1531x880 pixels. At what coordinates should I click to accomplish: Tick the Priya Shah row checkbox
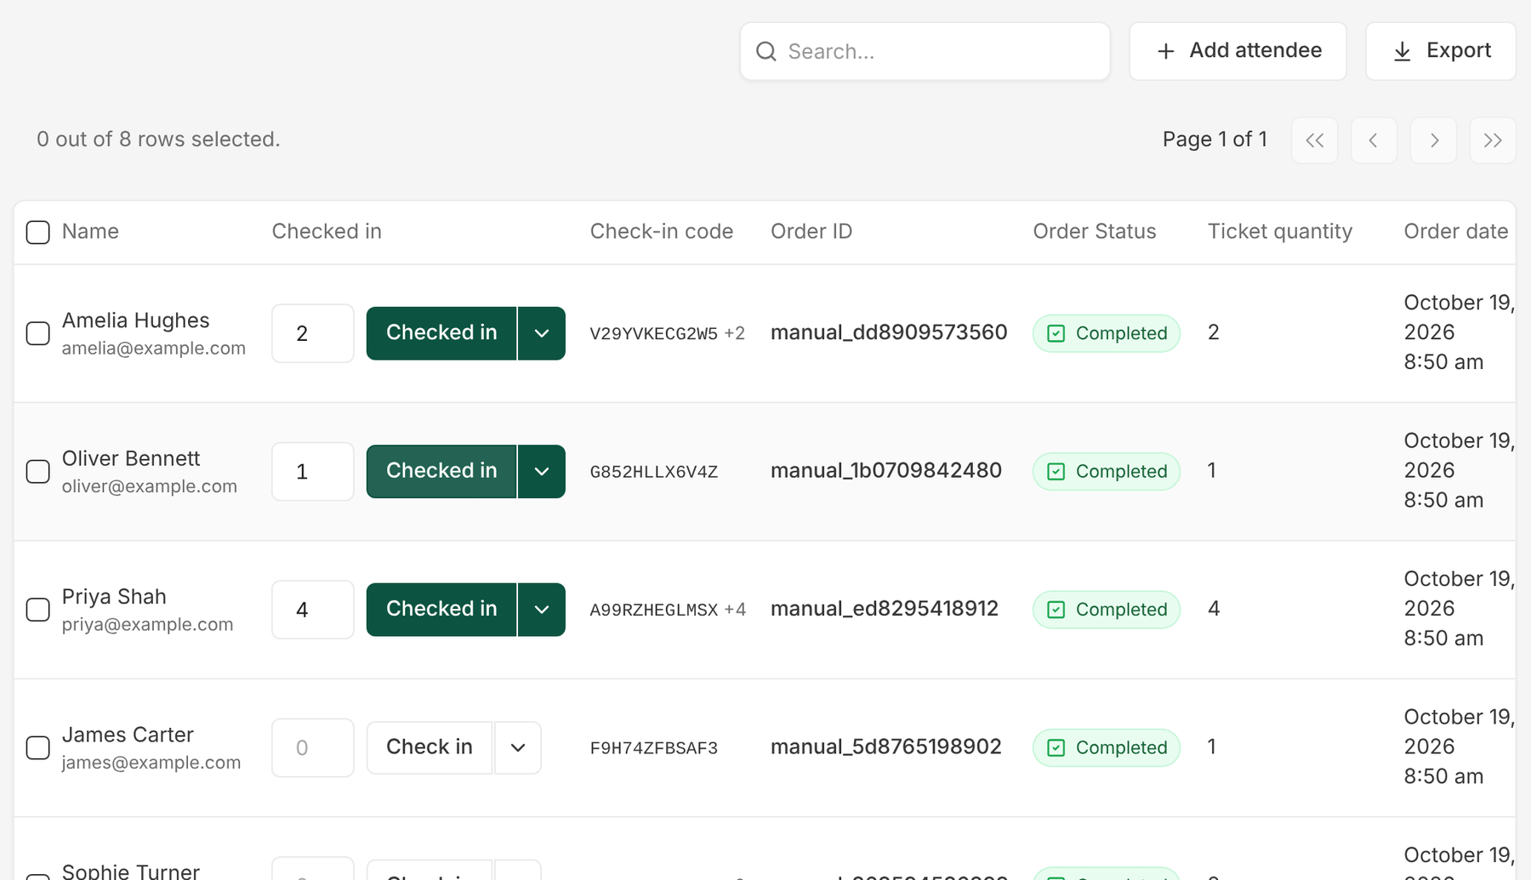pos(38,610)
